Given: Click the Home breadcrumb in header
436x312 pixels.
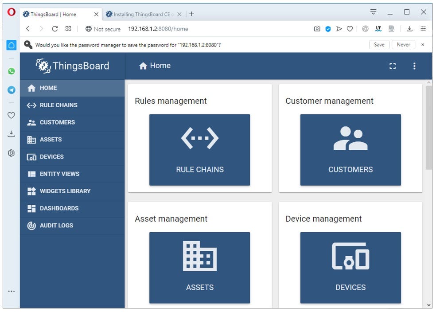Looking at the screenshot, I should coord(155,66).
